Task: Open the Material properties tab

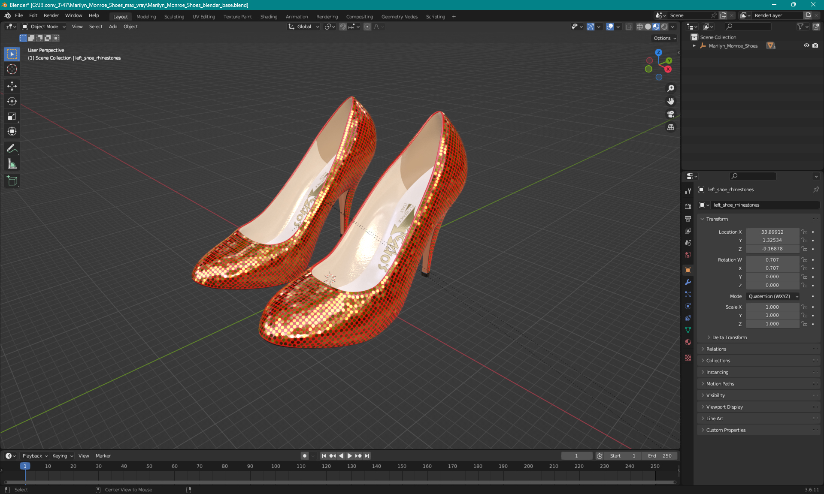Action: (688, 342)
